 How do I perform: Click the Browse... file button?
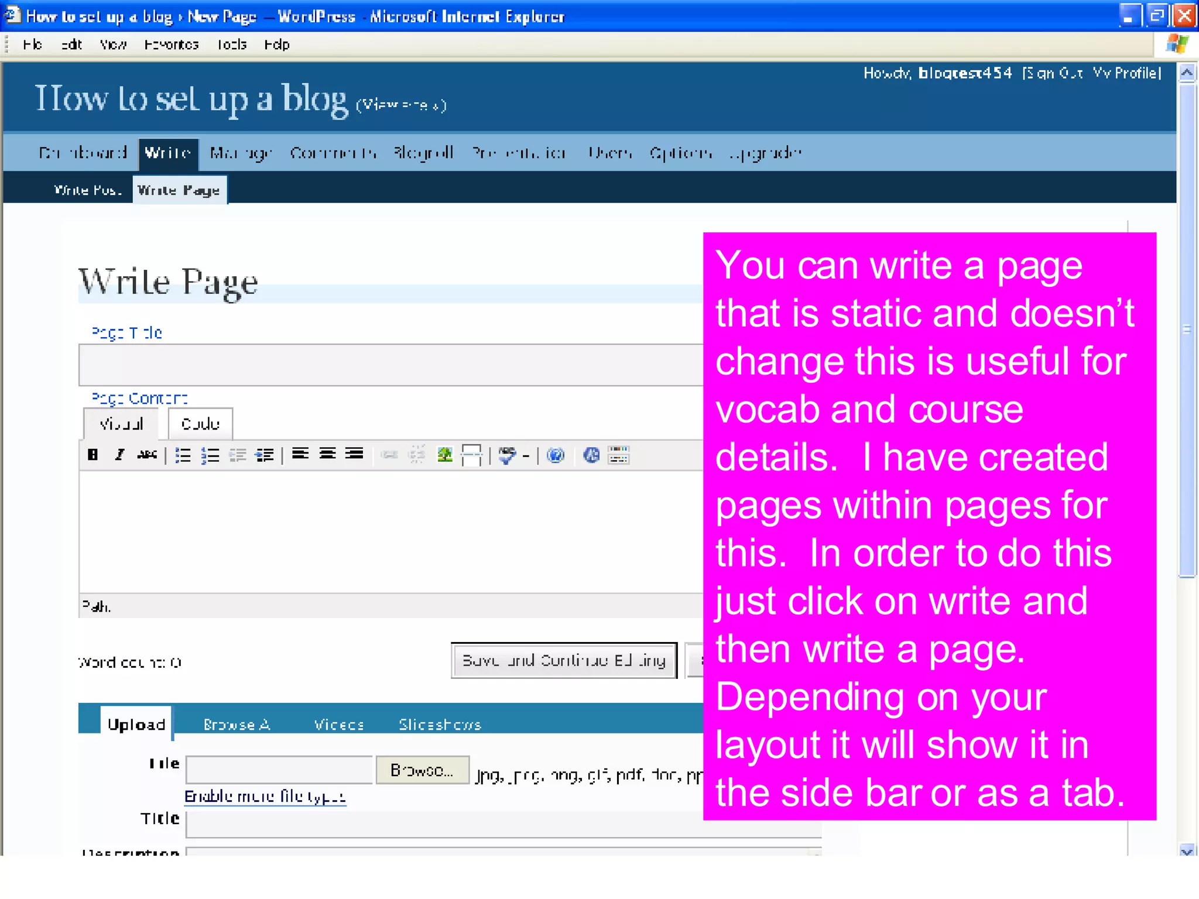[x=422, y=770]
